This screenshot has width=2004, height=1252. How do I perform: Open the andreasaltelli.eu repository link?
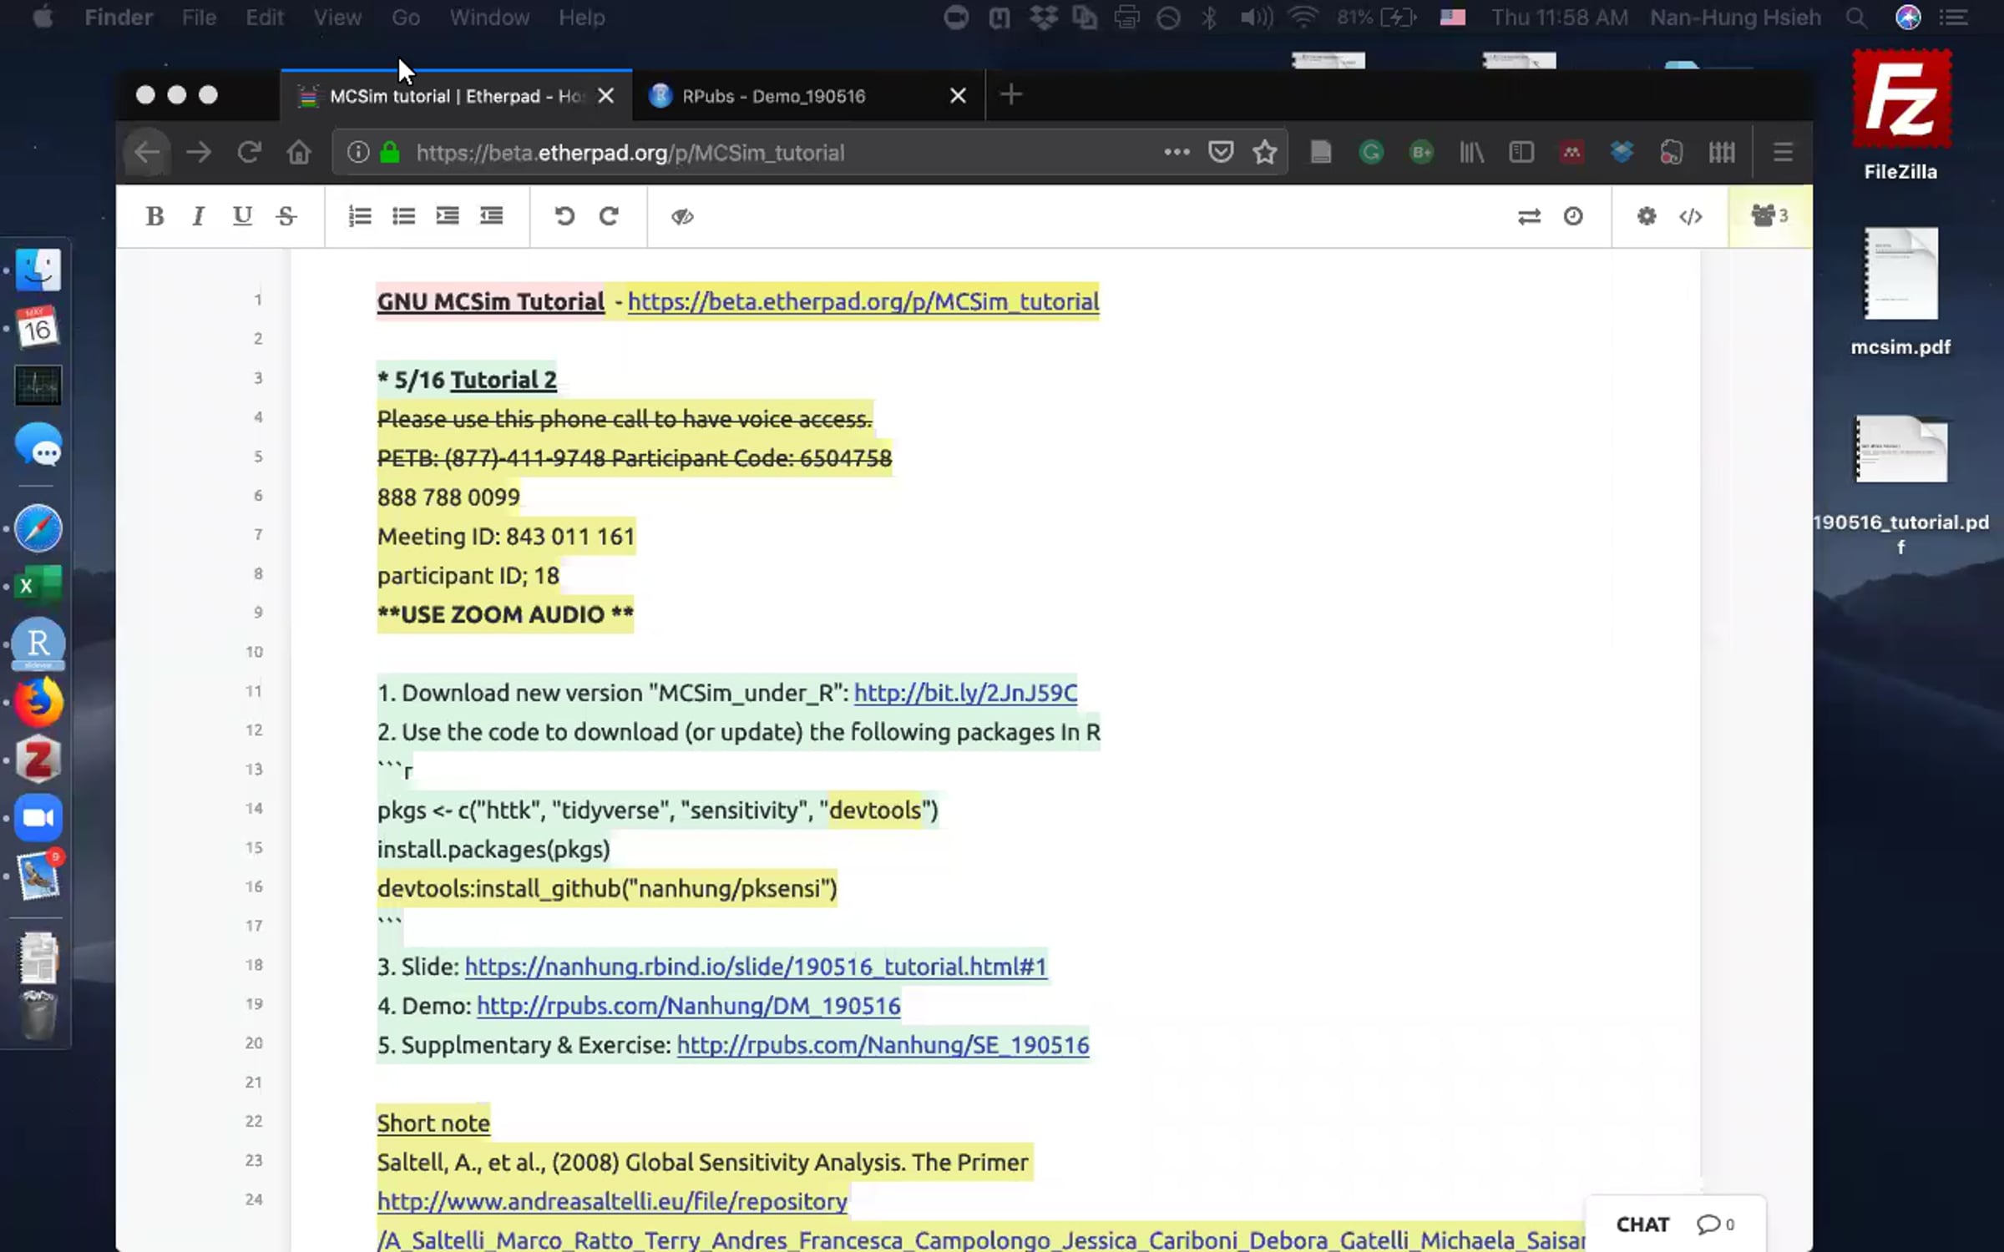point(612,1201)
